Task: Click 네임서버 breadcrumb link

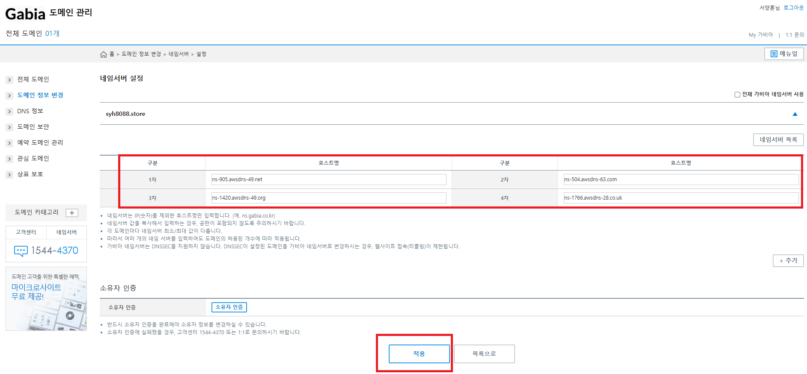Action: point(179,54)
